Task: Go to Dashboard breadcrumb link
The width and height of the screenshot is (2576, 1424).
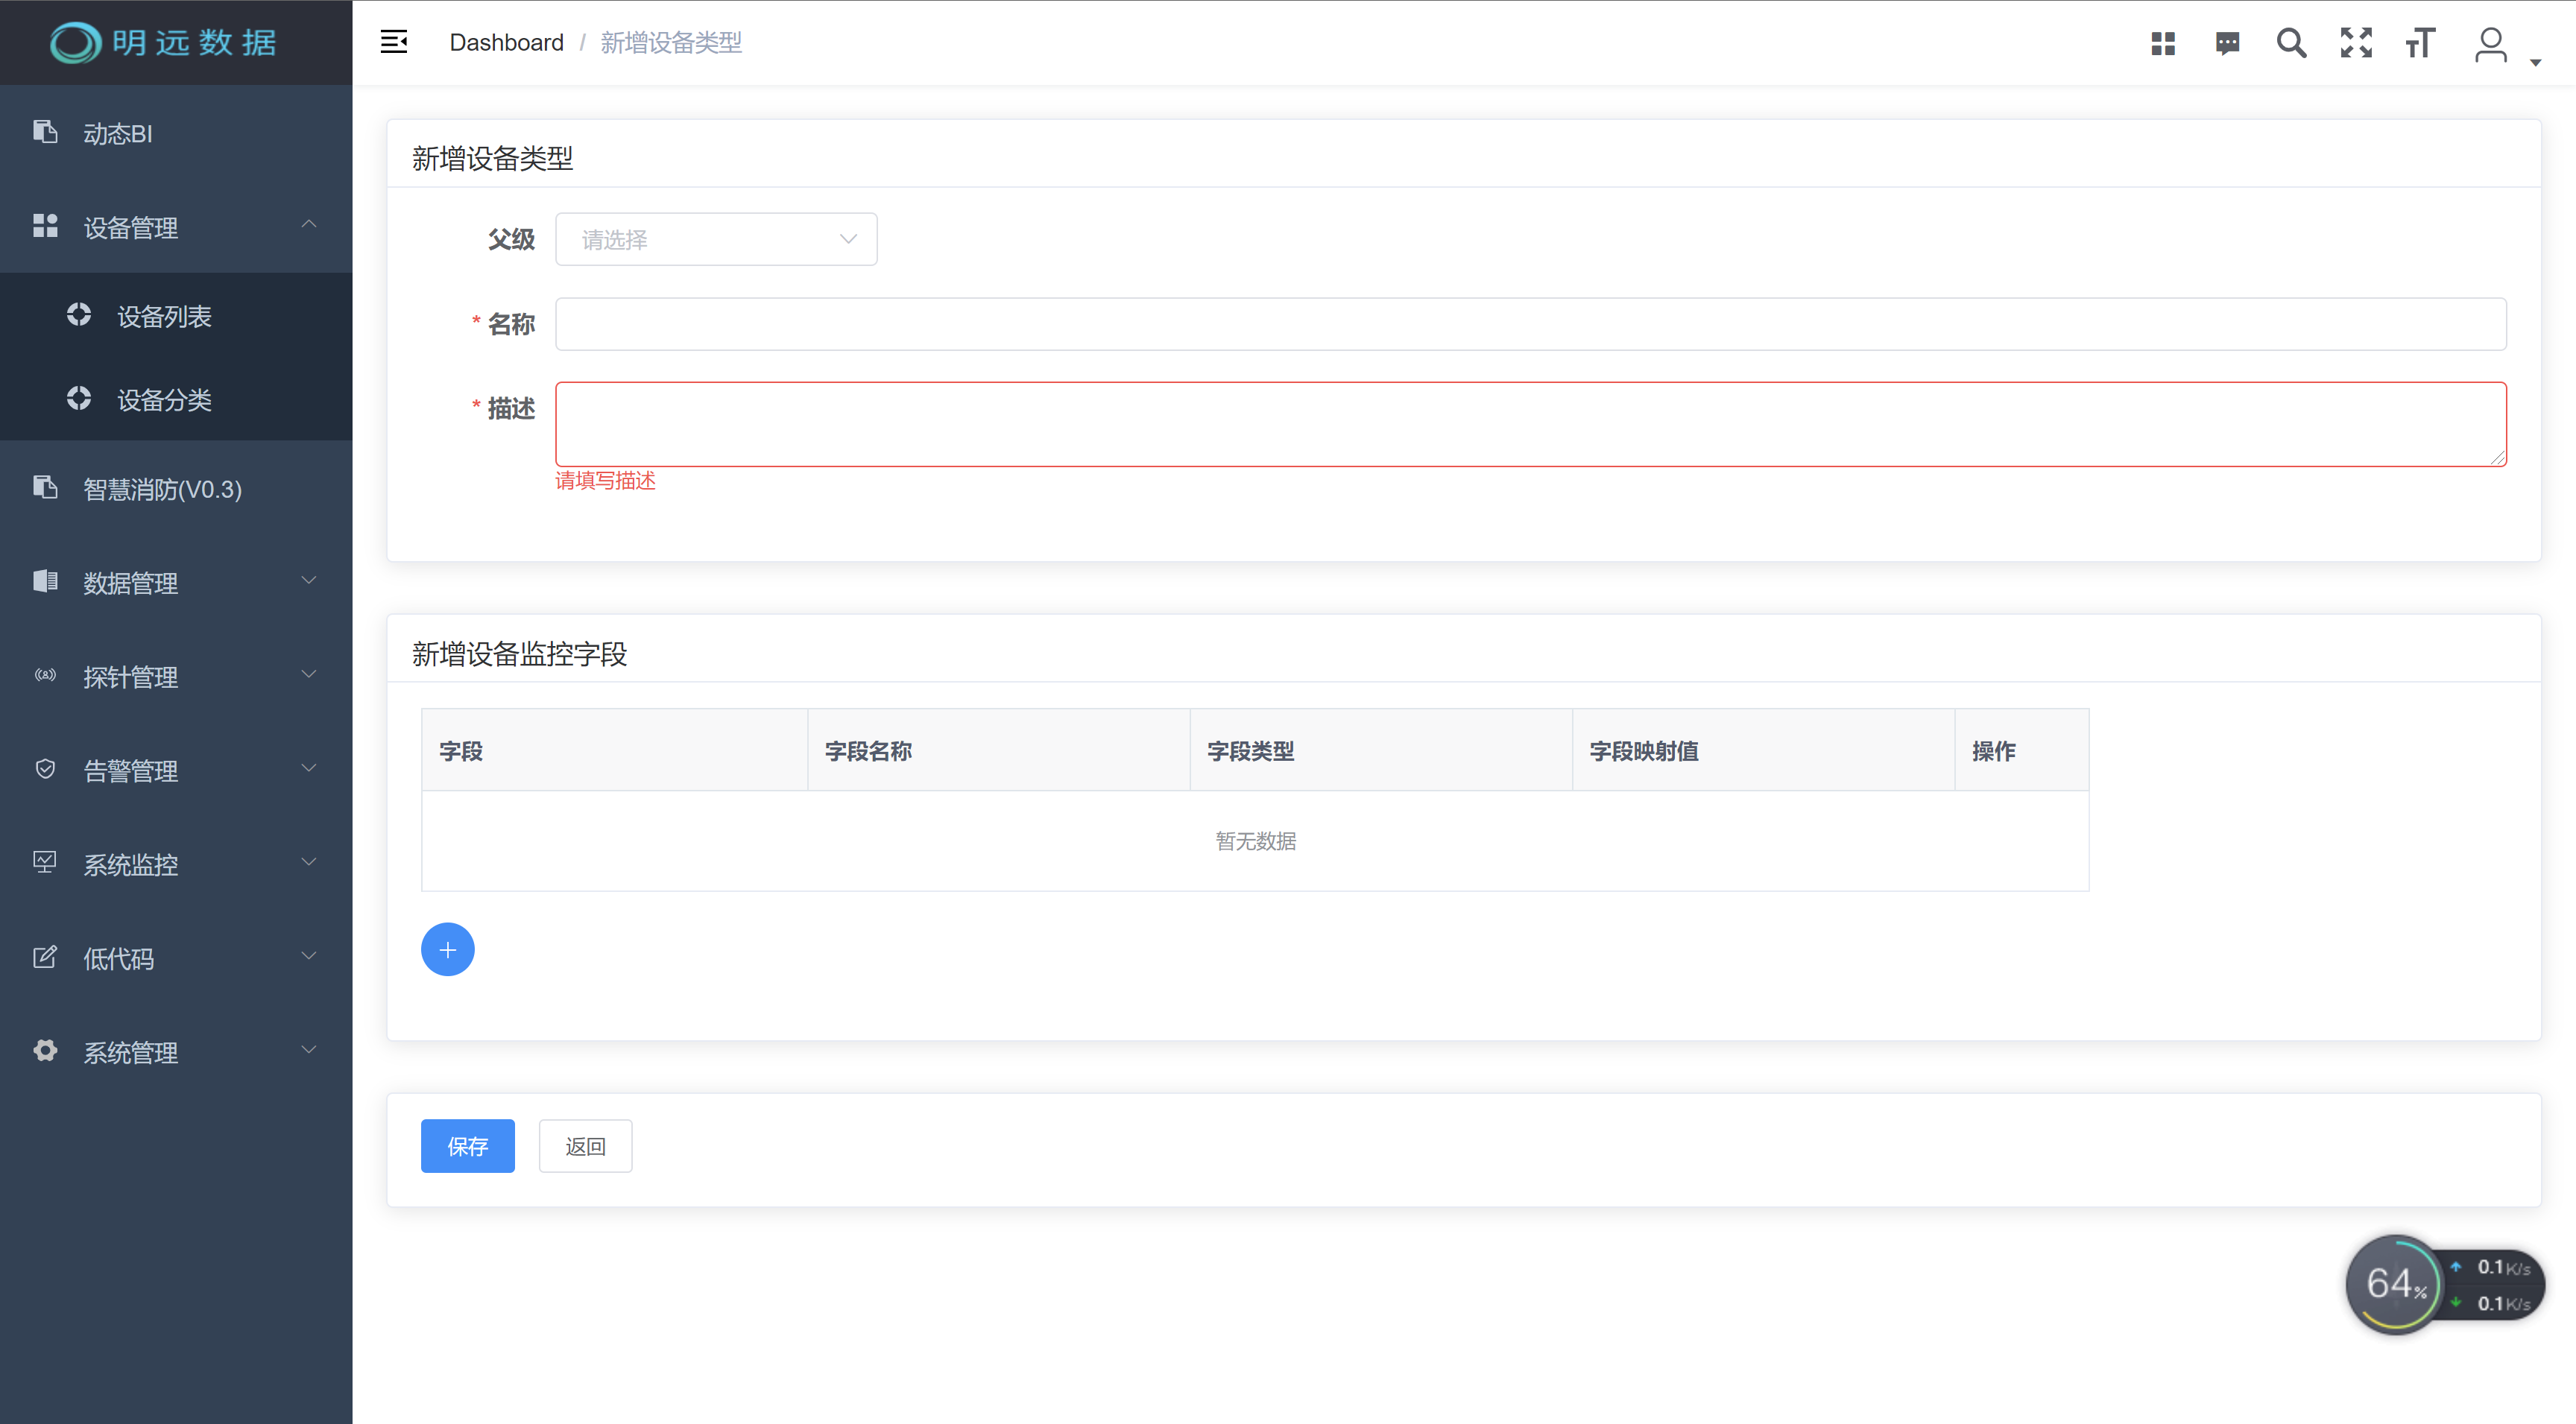Action: click(x=506, y=42)
